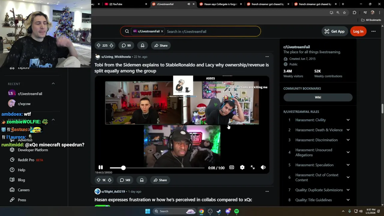The height and width of the screenshot is (216, 384).
Task: Give an award to the top post
Action: [142, 46]
